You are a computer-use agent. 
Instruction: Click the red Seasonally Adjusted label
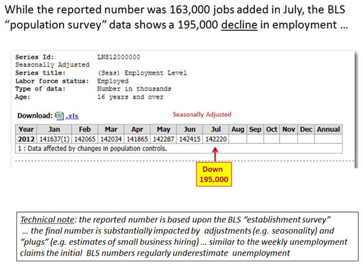tap(202, 115)
